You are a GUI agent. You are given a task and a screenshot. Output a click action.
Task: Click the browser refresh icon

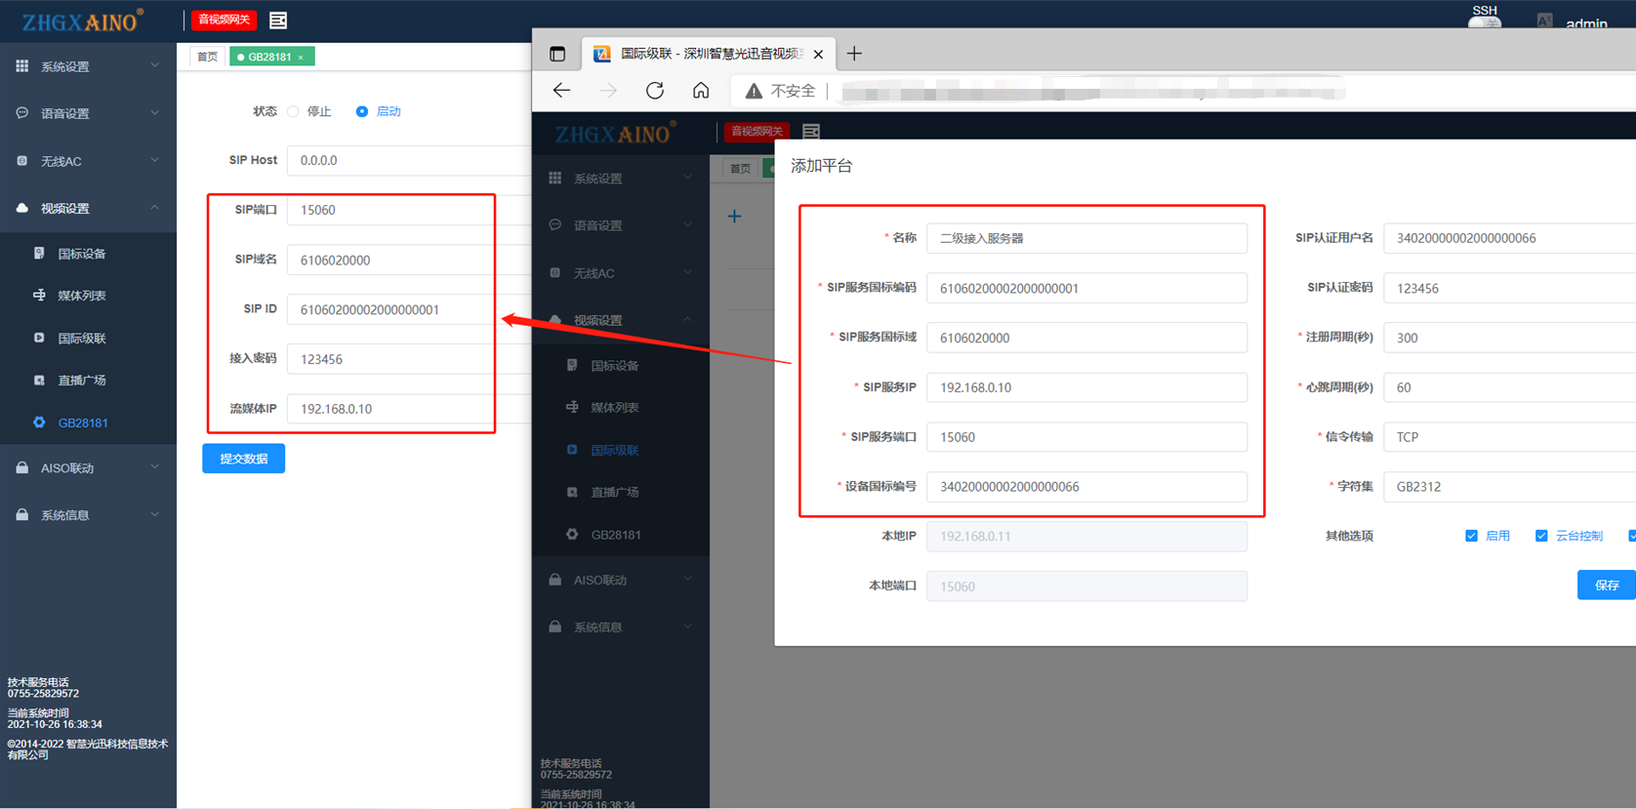point(655,91)
